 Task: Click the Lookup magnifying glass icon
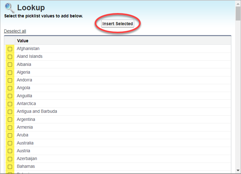10,8
